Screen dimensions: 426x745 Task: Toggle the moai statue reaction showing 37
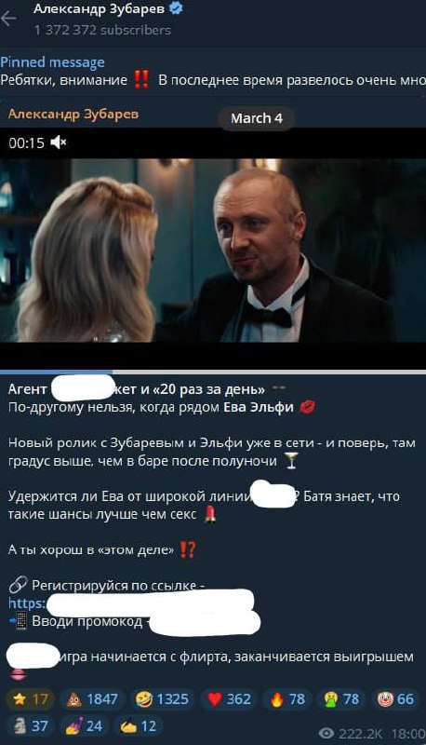point(31,725)
